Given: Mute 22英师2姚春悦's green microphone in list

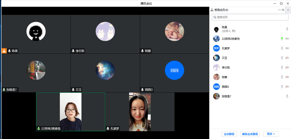Looking at the screenshot, I should [282, 39].
